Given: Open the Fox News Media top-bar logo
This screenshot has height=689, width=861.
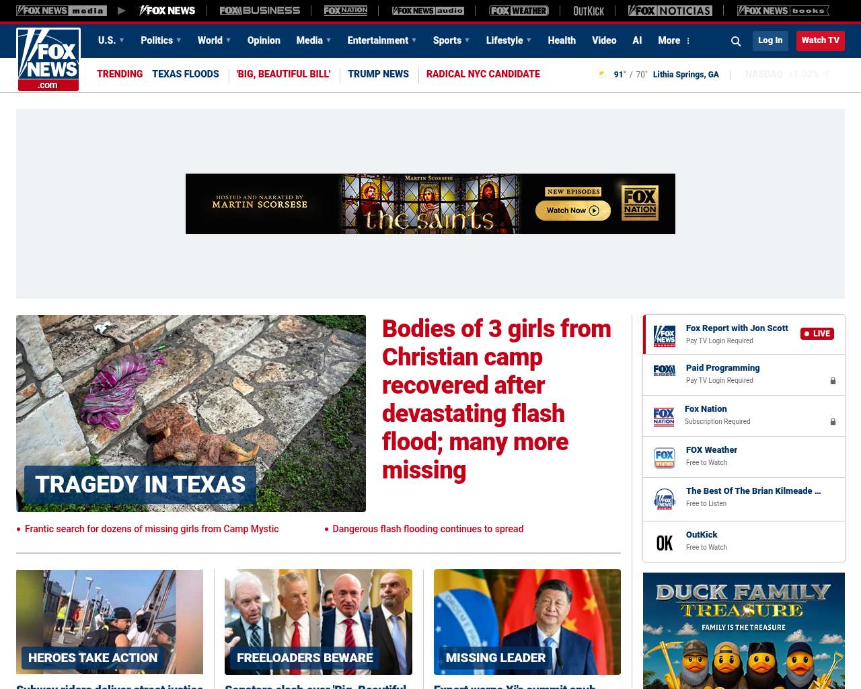Looking at the screenshot, I should click(61, 11).
